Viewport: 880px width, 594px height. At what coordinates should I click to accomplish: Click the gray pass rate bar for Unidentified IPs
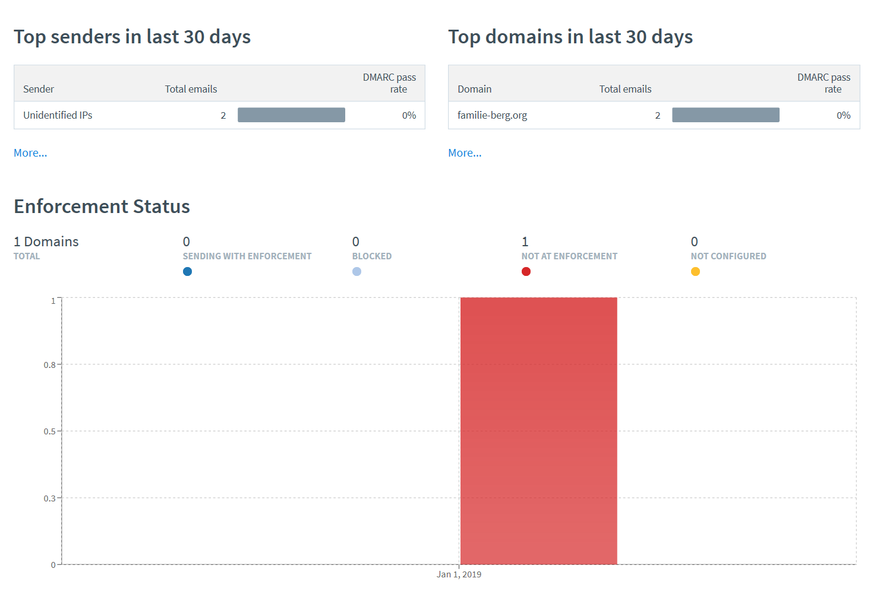[x=291, y=115]
